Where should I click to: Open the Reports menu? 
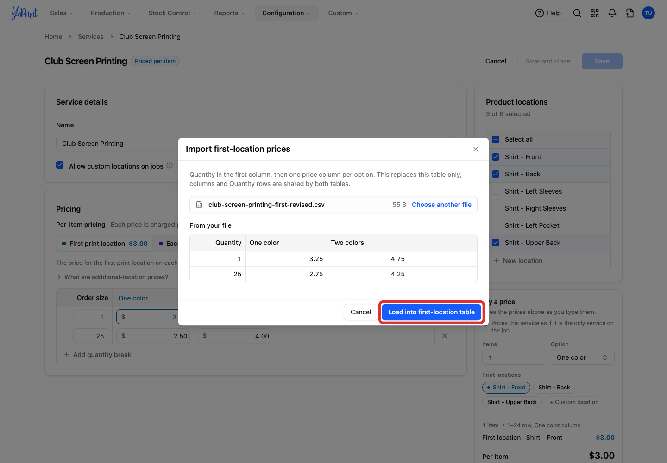point(229,13)
